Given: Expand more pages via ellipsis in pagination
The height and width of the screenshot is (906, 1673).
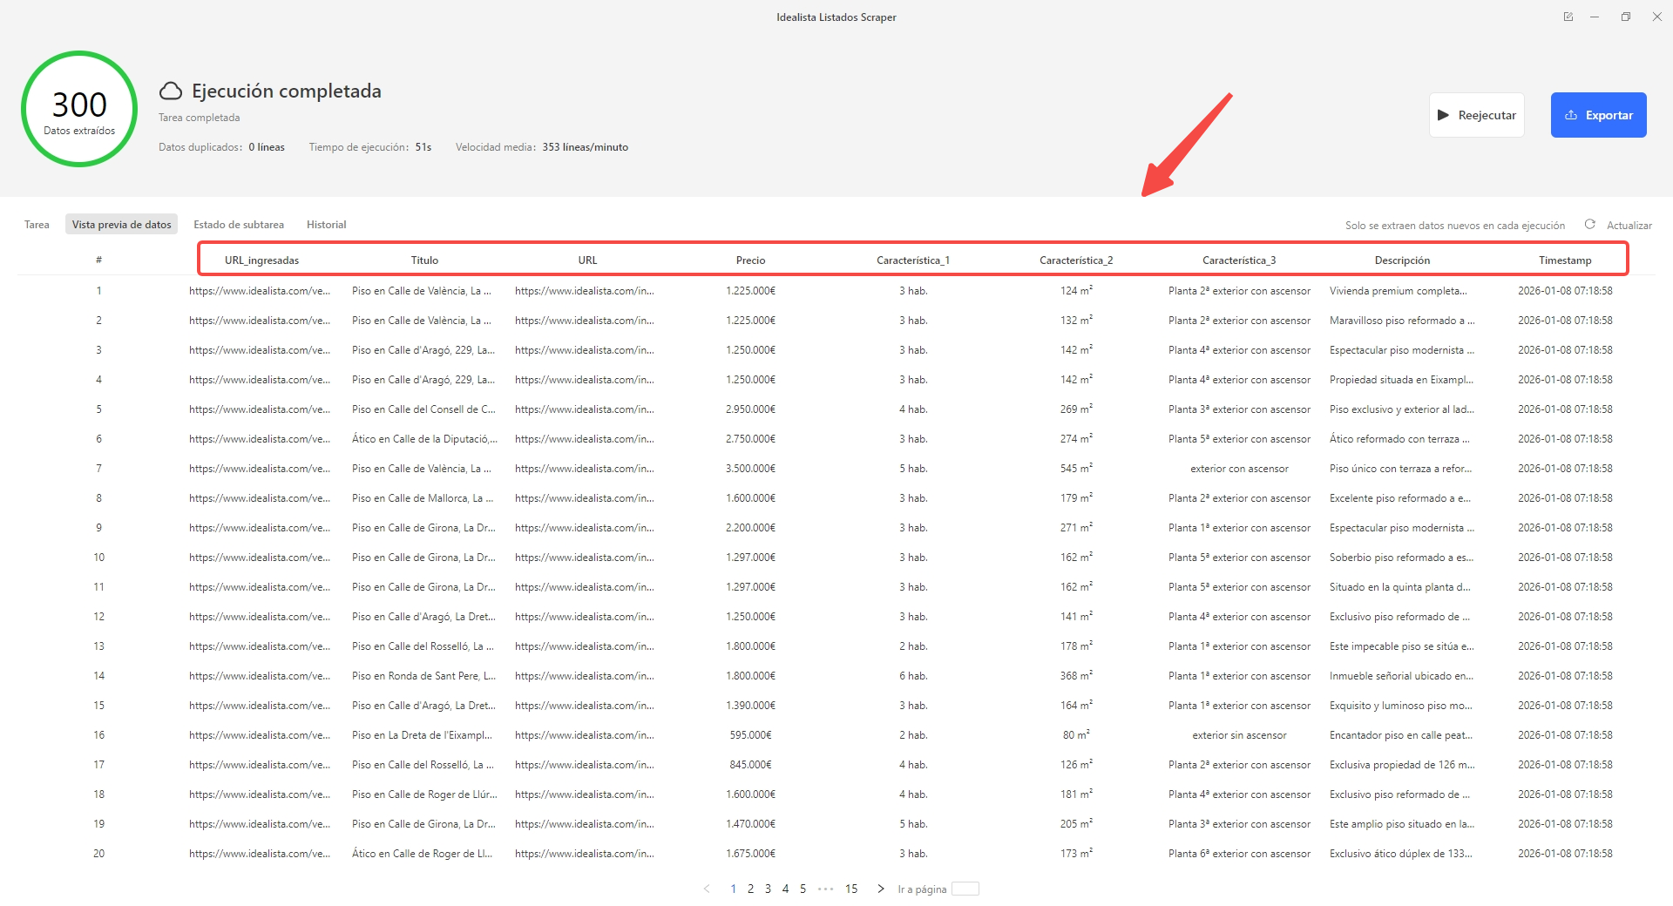Looking at the screenshot, I should point(825,889).
